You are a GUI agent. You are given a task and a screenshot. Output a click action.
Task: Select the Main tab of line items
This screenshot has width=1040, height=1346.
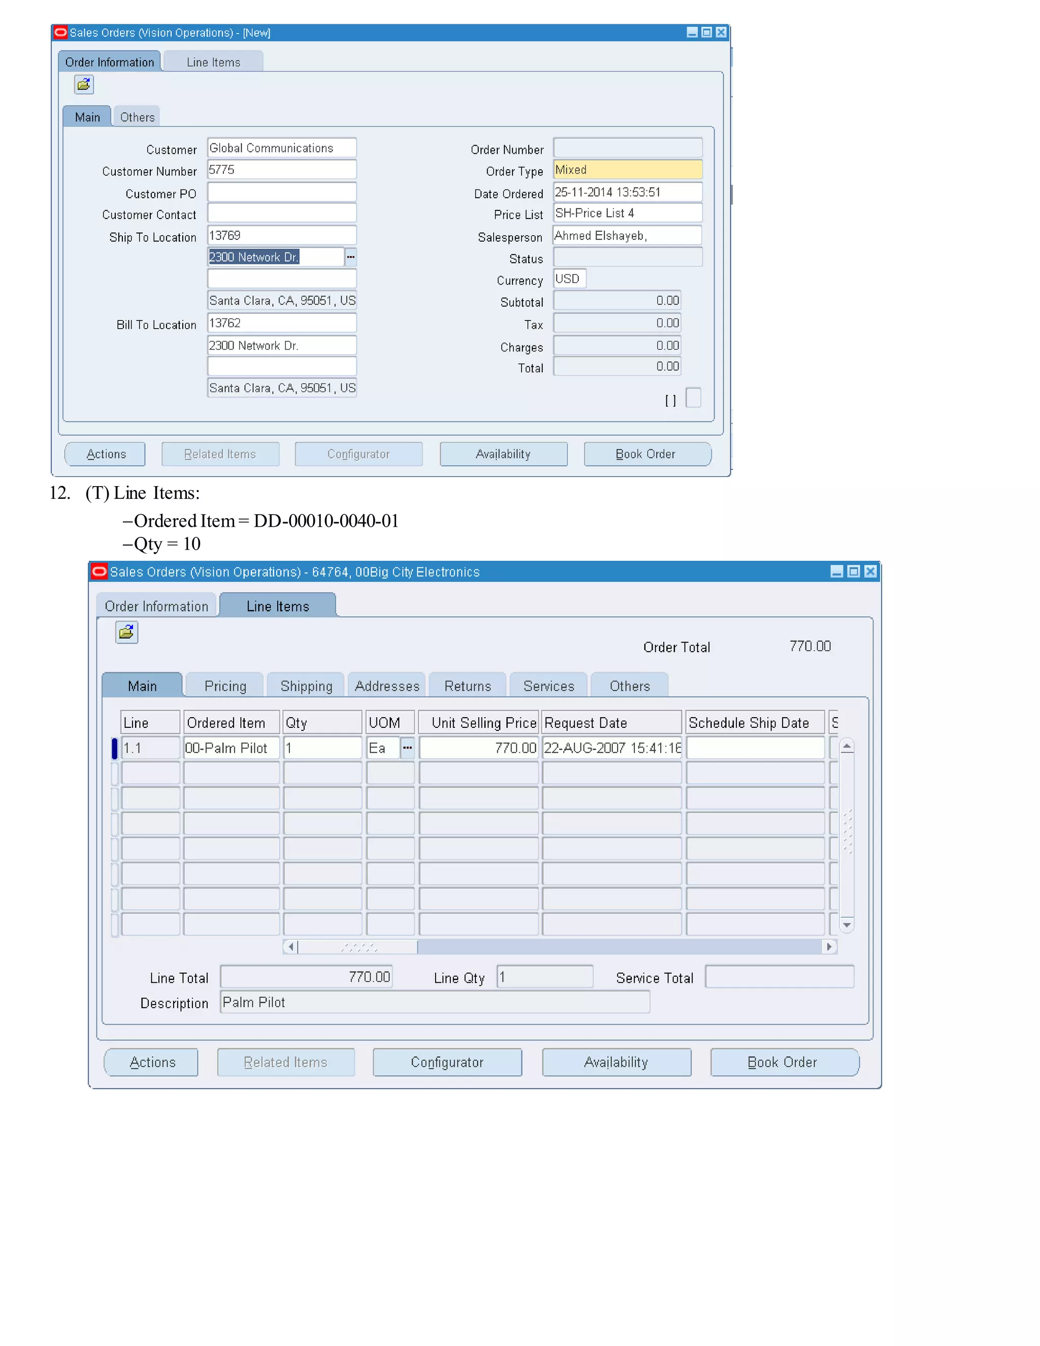click(x=142, y=686)
